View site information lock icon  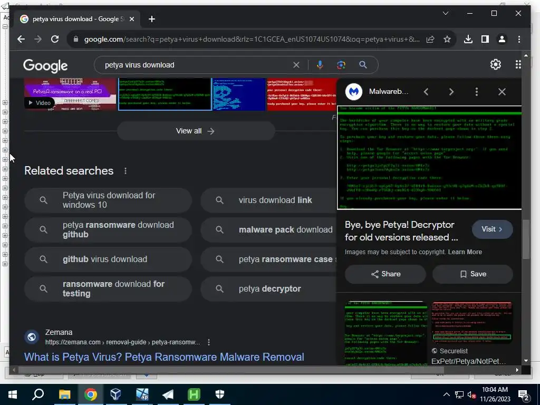pos(76,39)
